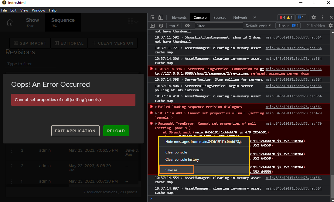Open the top frame context dropdown
The image size is (334, 202).
click(174, 25)
